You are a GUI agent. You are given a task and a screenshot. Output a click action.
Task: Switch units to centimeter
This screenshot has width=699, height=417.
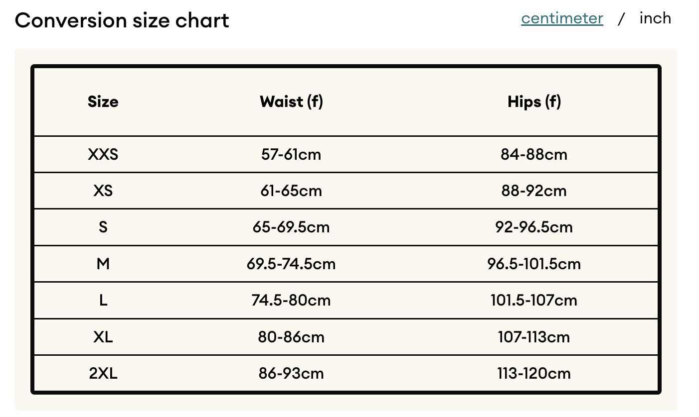click(562, 18)
